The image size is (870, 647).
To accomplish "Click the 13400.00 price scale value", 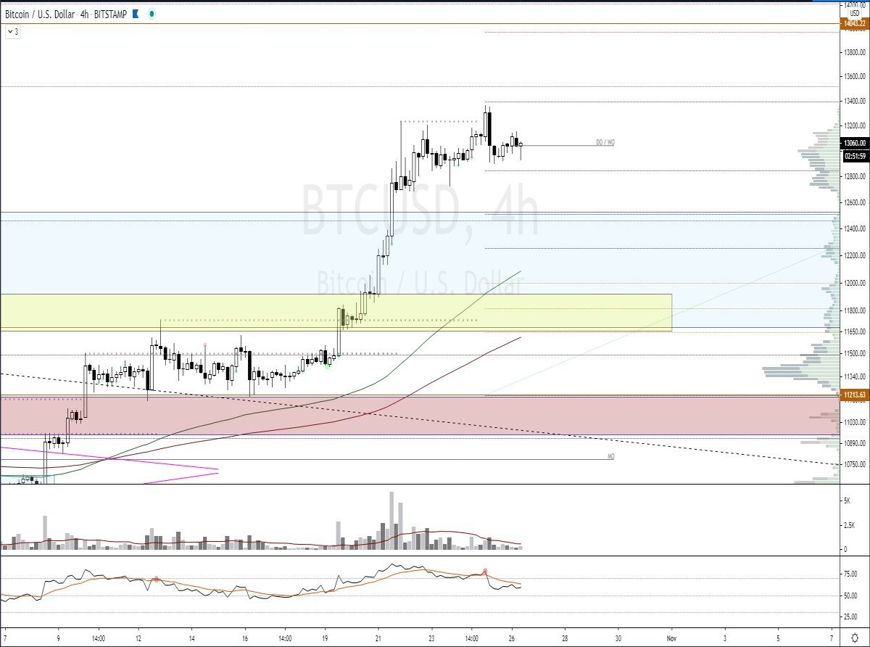I will point(855,101).
